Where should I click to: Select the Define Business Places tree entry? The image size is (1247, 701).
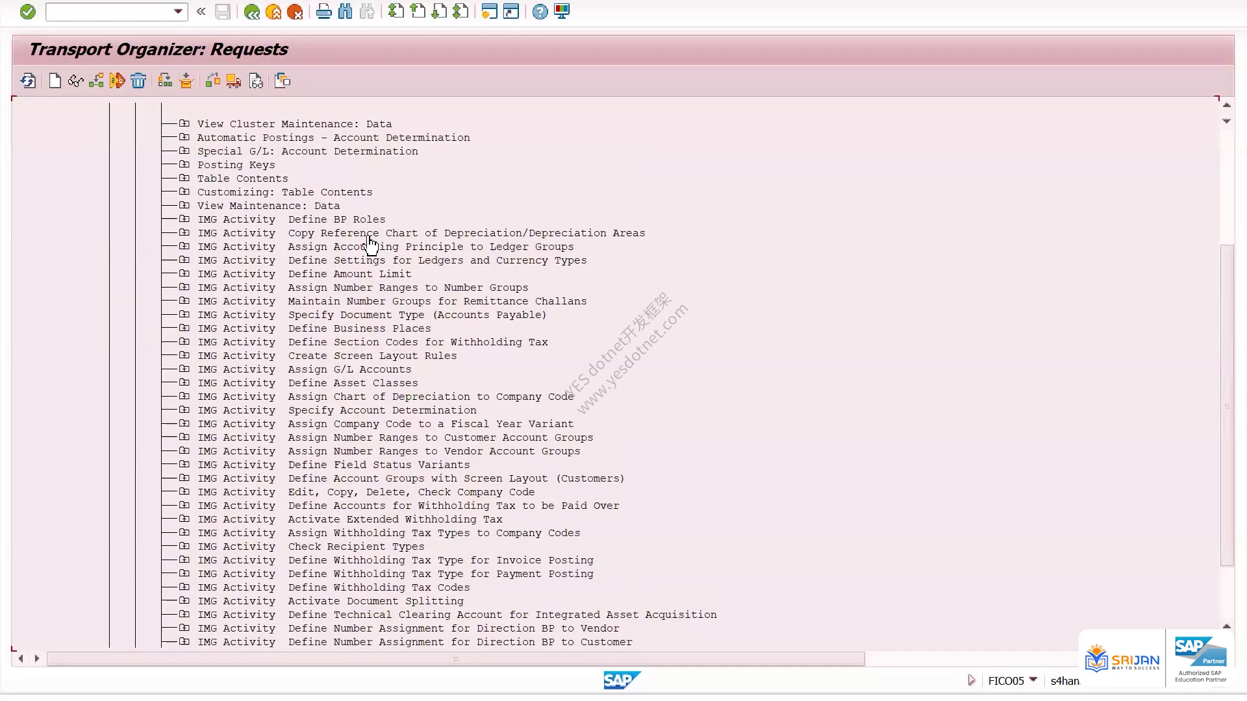click(x=359, y=328)
